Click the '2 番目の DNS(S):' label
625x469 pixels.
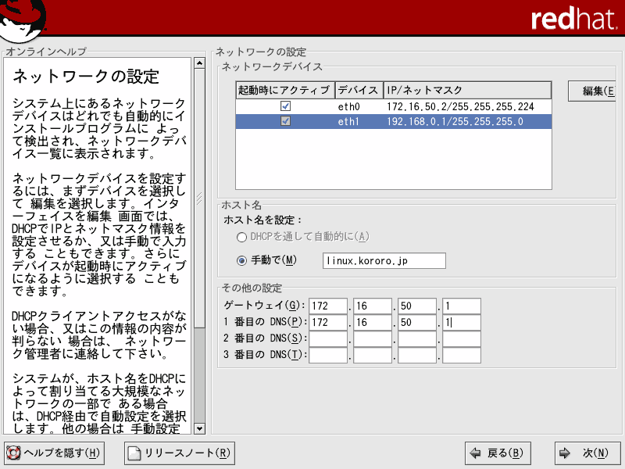pyautogui.click(x=265, y=338)
